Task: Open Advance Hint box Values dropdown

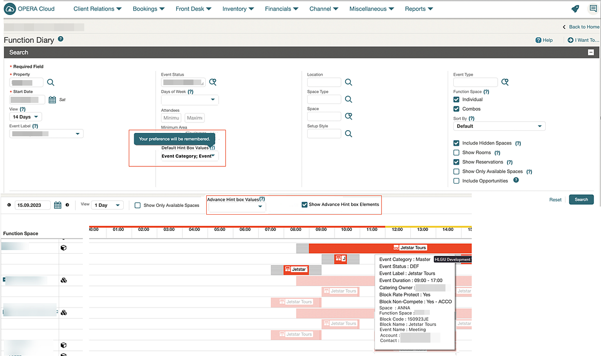Action: click(236, 206)
